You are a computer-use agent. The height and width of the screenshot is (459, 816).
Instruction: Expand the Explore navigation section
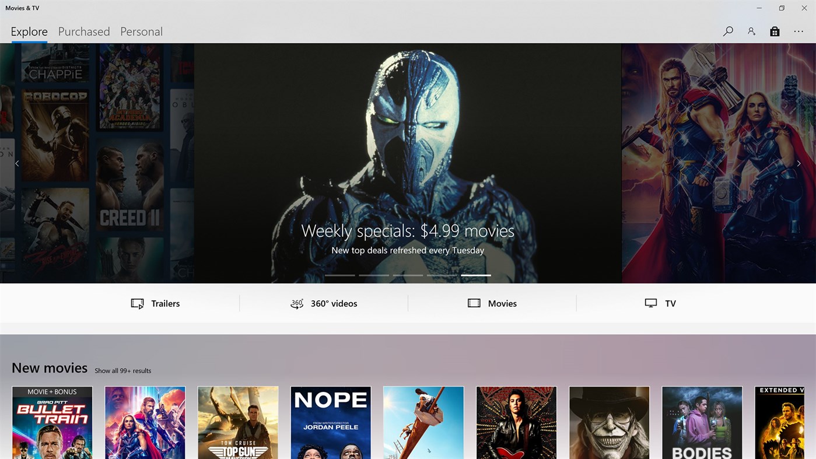(x=29, y=31)
